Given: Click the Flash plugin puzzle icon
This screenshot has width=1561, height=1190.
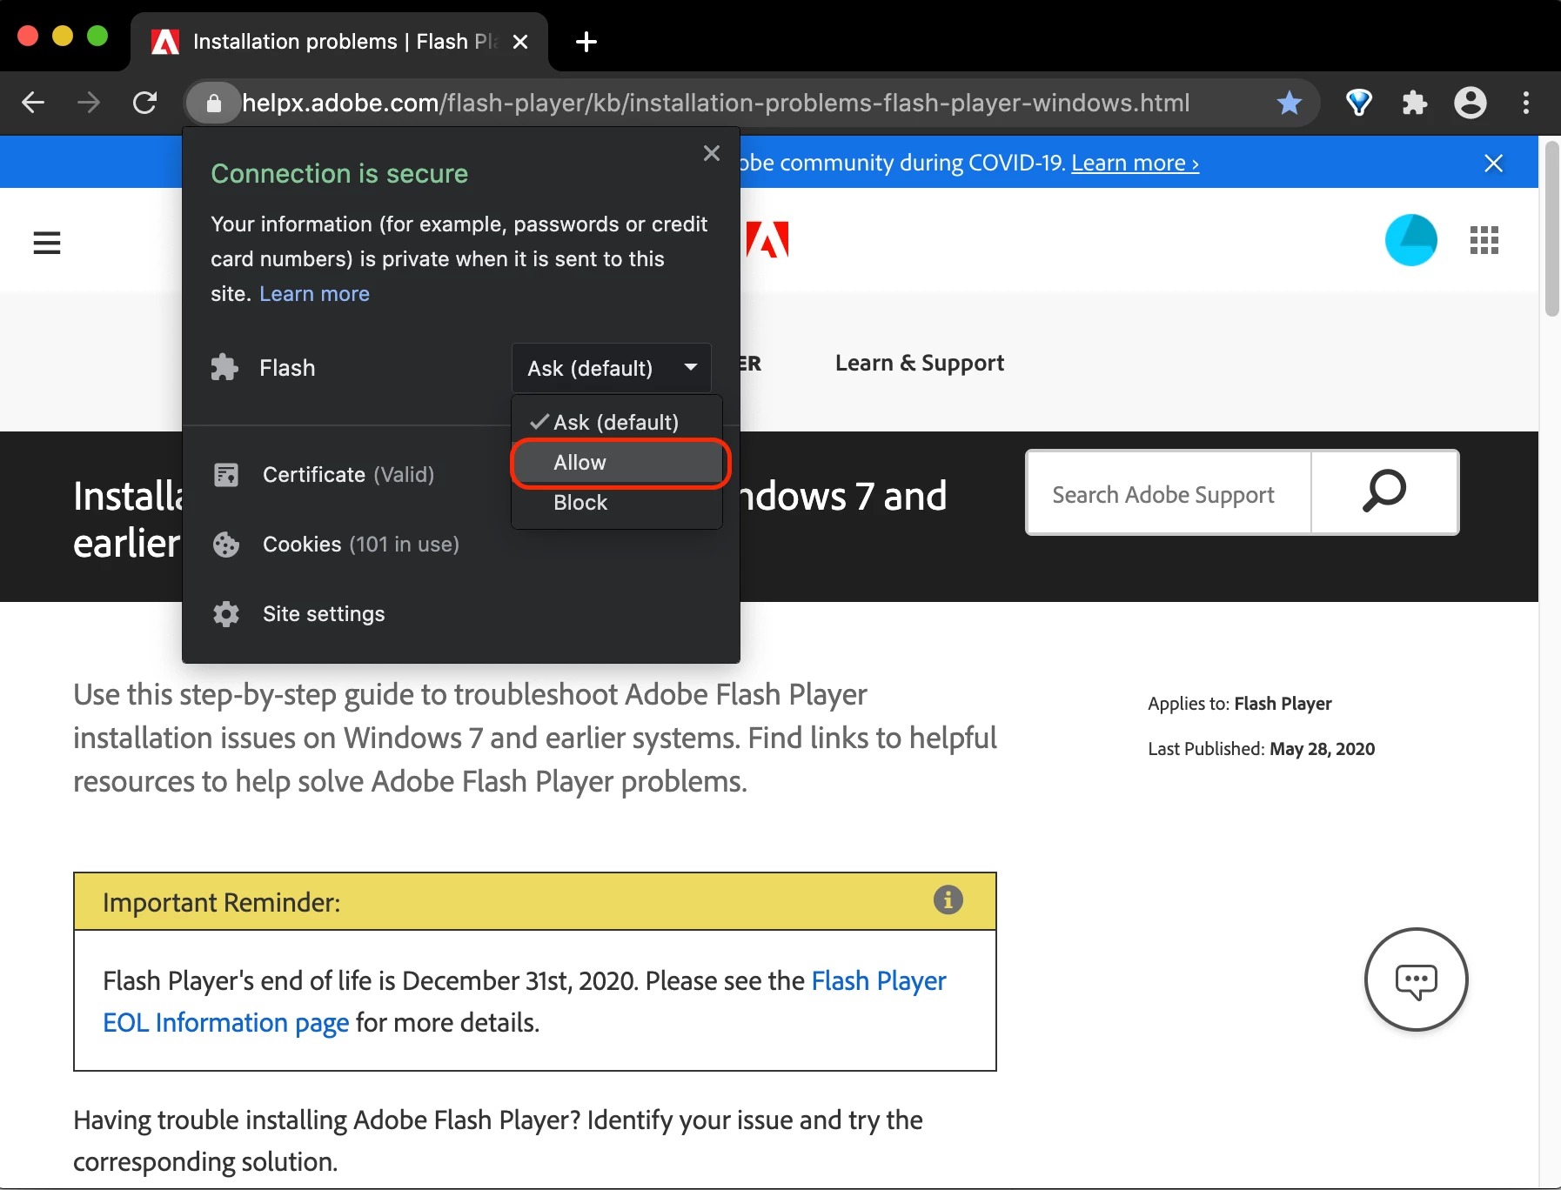Looking at the screenshot, I should [x=224, y=367].
